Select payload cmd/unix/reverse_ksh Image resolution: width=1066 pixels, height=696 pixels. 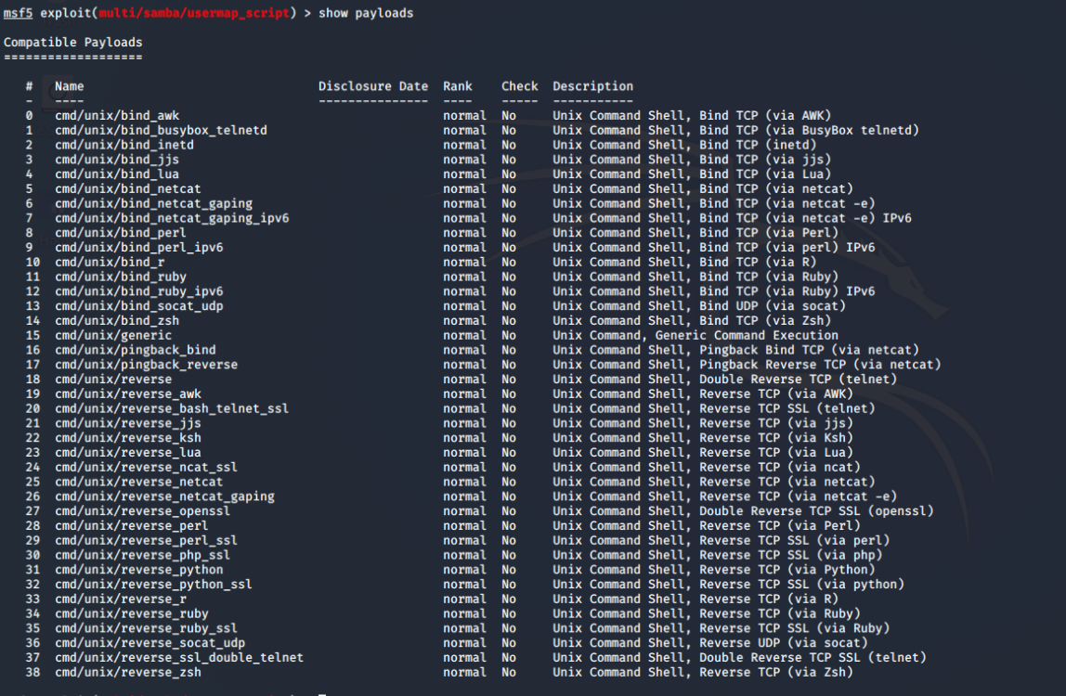click(x=128, y=438)
